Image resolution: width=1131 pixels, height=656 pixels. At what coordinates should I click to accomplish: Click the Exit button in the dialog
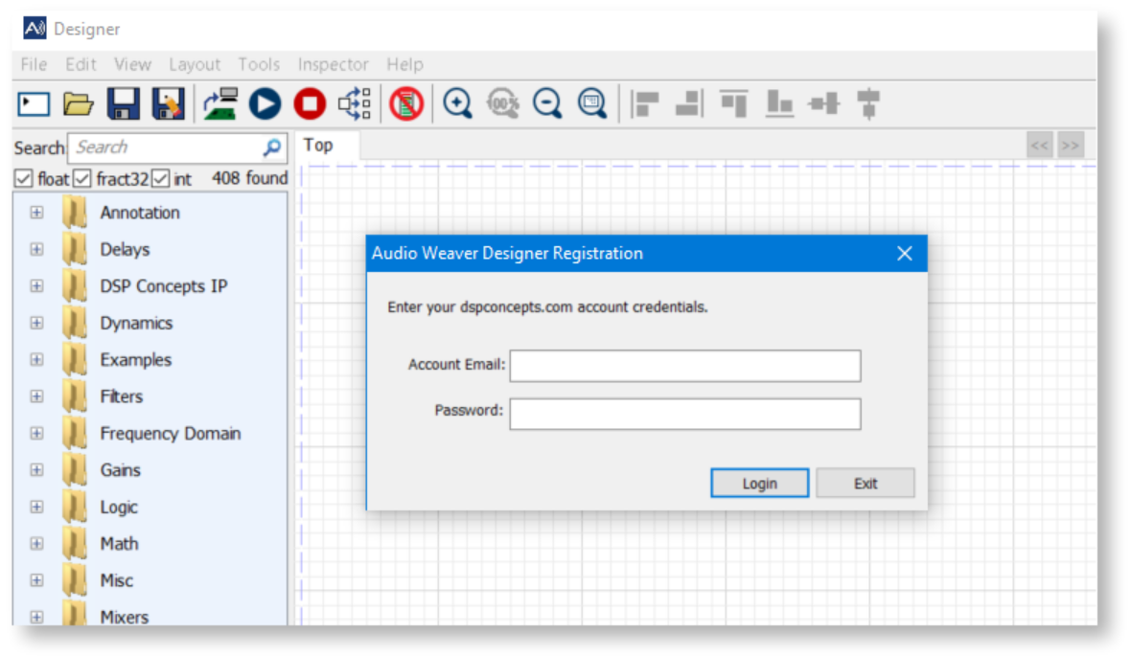(866, 484)
